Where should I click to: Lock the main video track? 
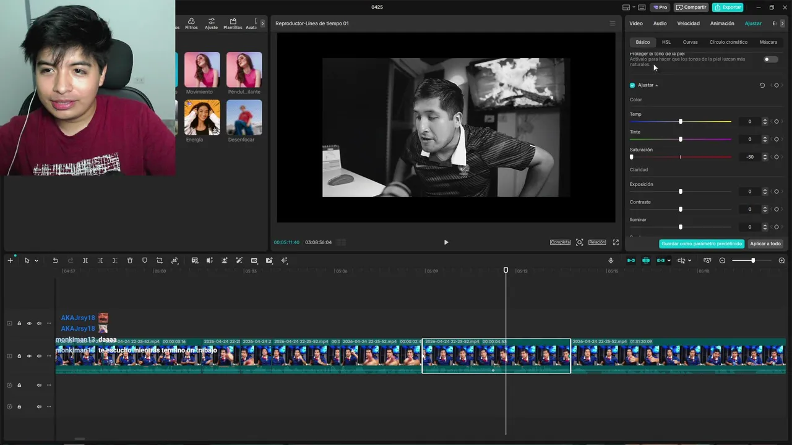[19, 356]
